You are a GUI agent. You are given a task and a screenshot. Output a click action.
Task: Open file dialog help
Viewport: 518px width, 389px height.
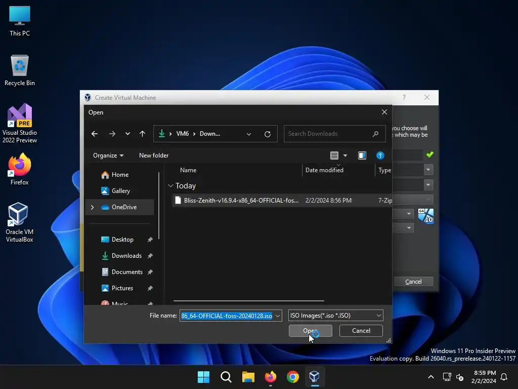[380, 155]
